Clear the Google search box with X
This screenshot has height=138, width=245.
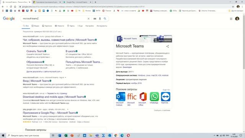88,19
